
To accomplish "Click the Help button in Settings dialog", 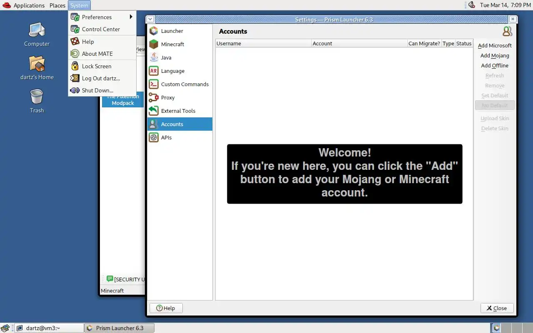I will 166,308.
